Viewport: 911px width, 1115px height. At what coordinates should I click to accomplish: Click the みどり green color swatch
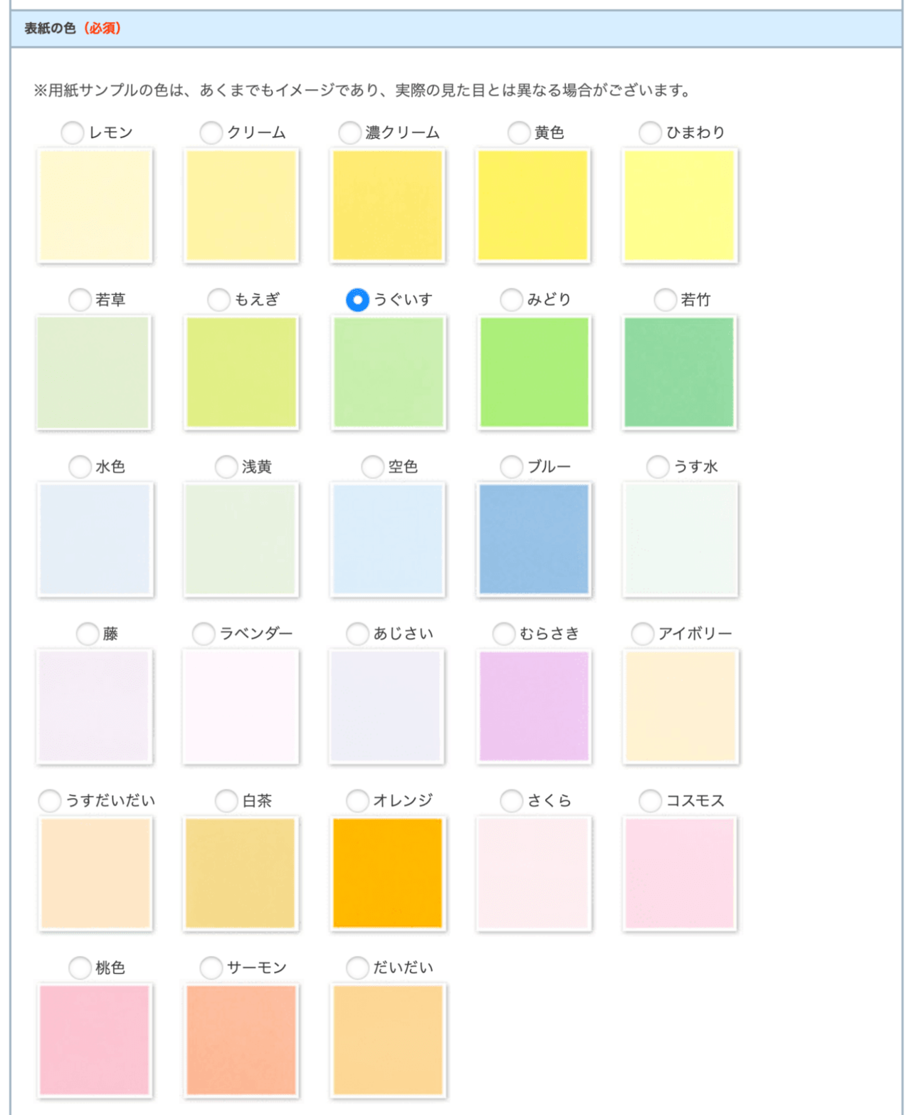tap(534, 372)
